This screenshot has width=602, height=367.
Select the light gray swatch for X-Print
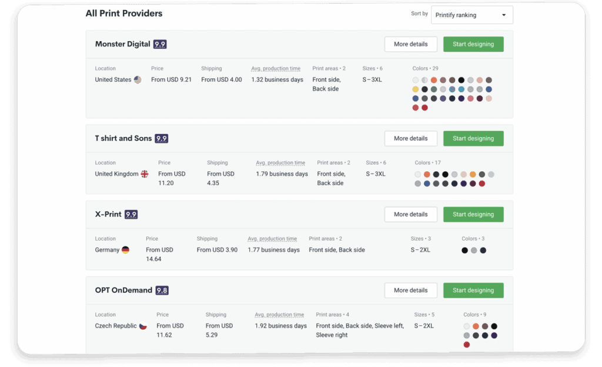tap(474, 251)
